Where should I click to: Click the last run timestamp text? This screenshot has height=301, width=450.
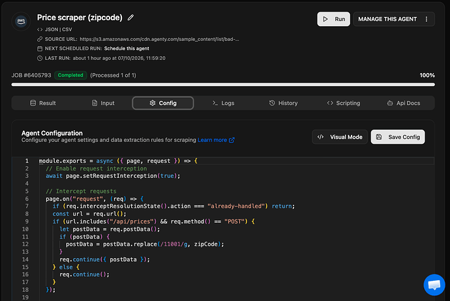(x=119, y=58)
